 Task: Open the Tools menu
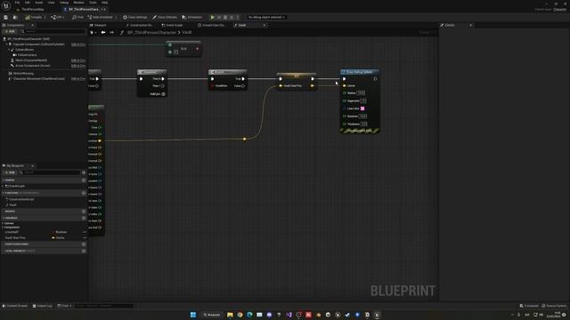point(93,3)
